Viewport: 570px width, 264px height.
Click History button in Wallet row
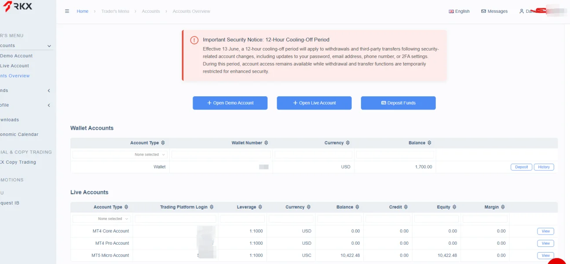click(544, 167)
